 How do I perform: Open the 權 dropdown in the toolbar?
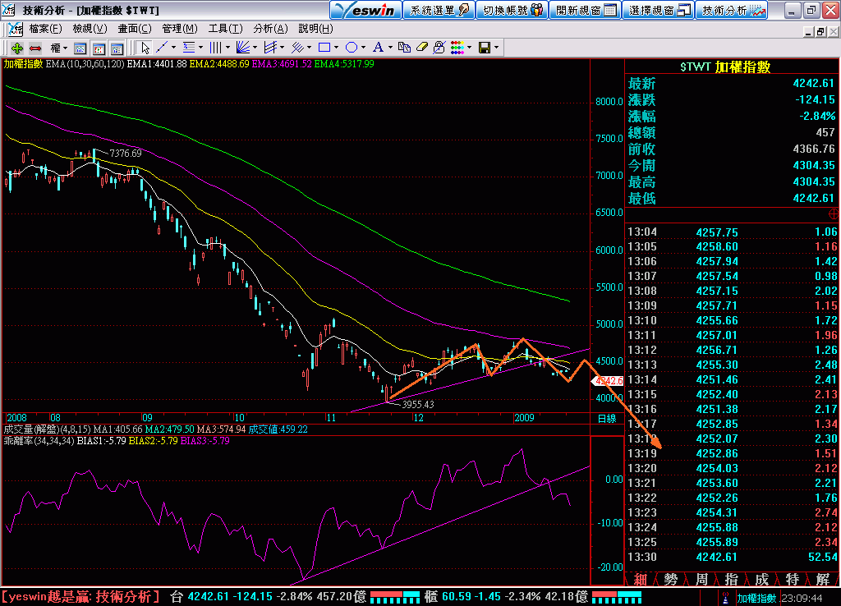[59, 48]
